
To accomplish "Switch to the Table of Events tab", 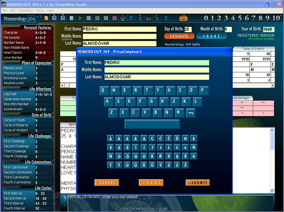I will (x=253, y=49).
